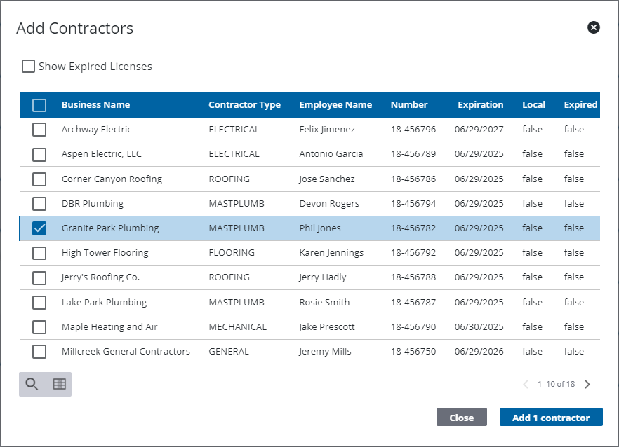Enable Show Expired Licenses checkbox

point(28,67)
